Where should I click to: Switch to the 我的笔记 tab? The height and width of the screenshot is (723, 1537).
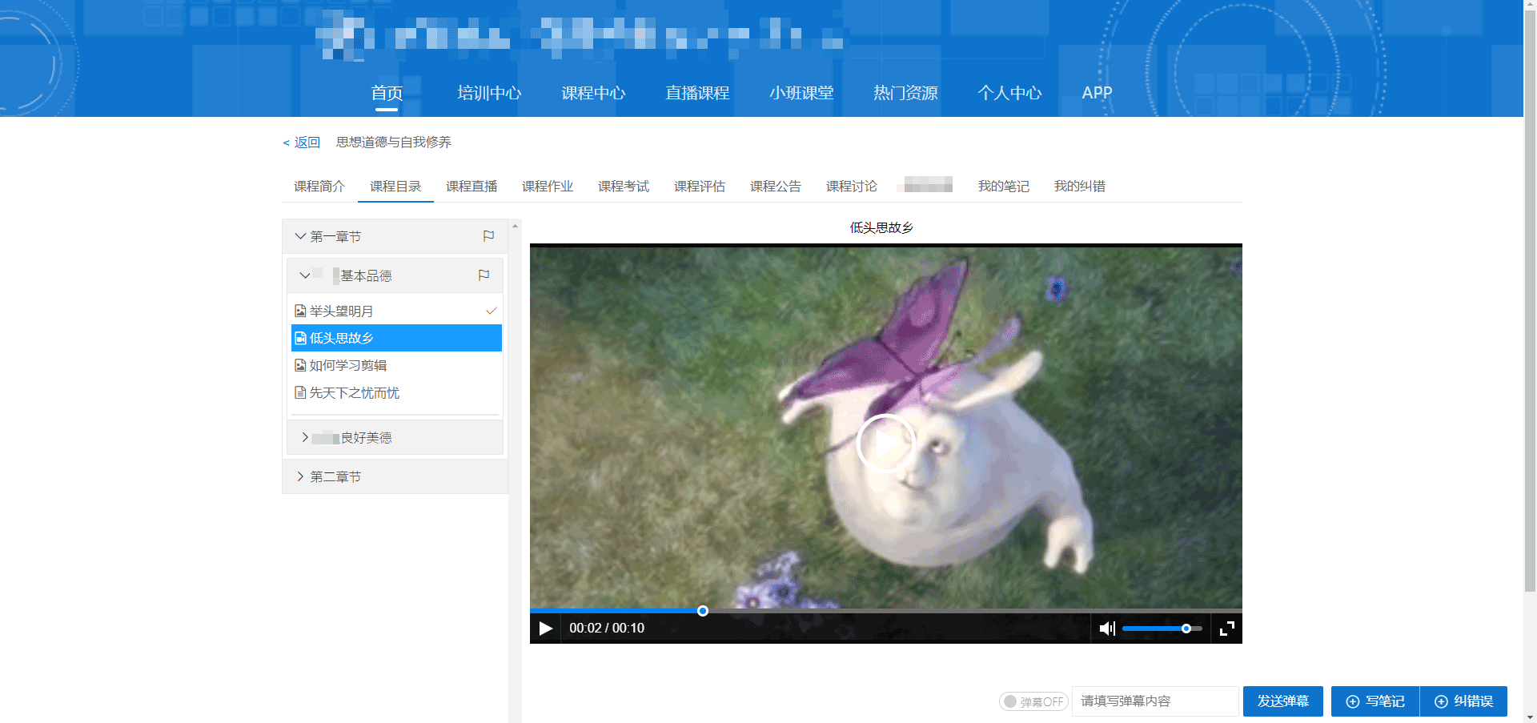click(x=1004, y=186)
